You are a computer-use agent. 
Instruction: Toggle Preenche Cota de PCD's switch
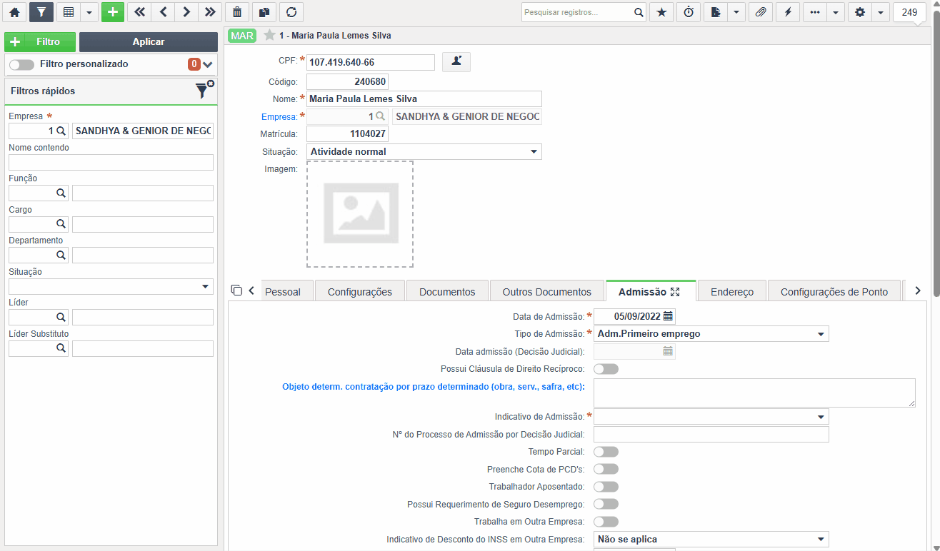click(606, 469)
